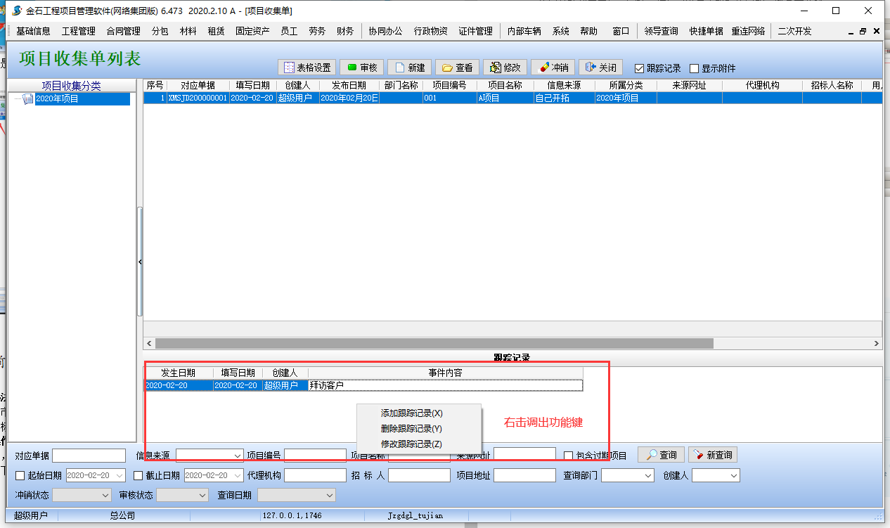
Task: Click the green 审核 icon button
Action: (x=361, y=67)
